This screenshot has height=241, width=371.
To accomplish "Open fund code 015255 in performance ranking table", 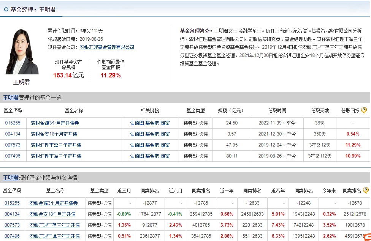I will tap(12, 203).
